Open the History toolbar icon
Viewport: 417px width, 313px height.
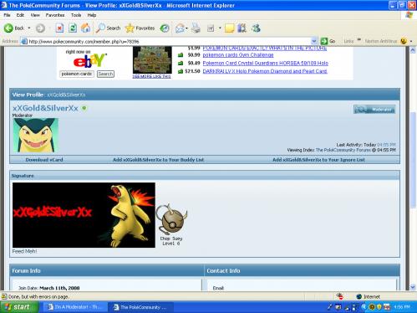pos(165,28)
